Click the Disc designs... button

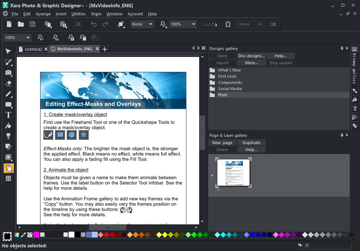tap(251, 56)
